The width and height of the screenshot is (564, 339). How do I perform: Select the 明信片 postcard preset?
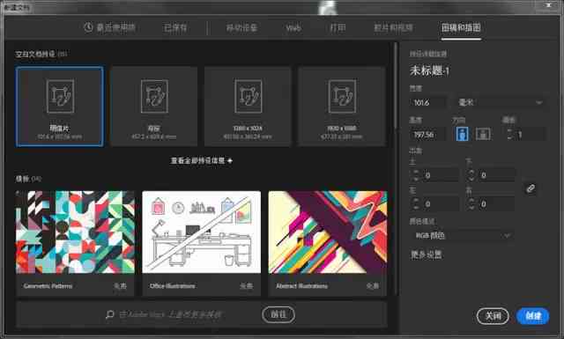click(60, 107)
